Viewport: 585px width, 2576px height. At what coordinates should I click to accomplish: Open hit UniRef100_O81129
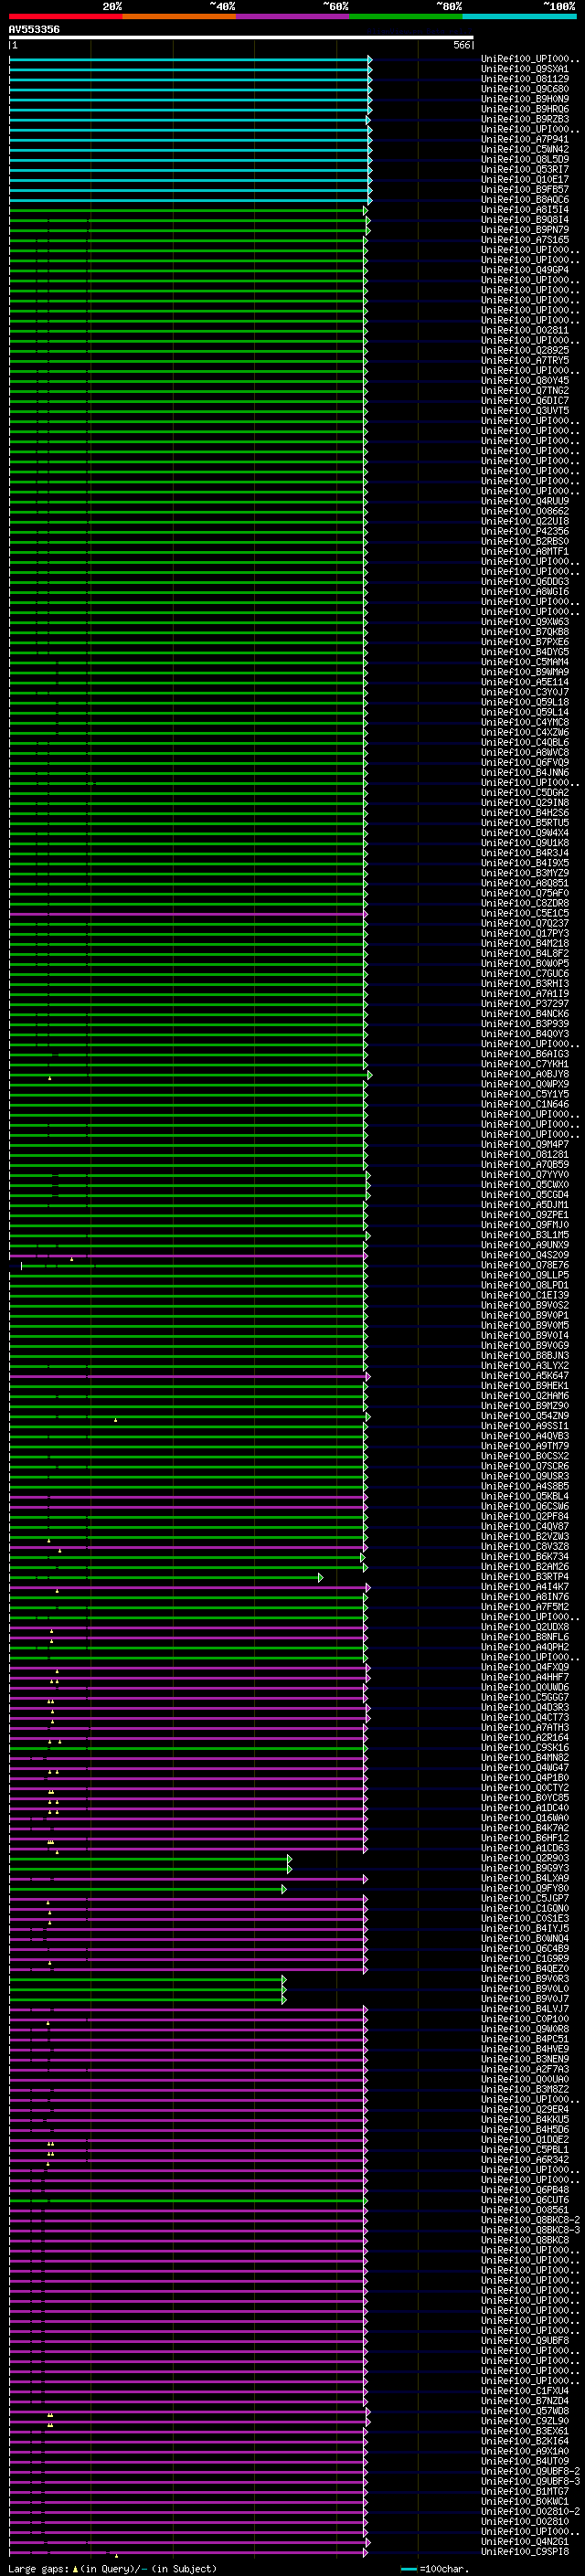click(525, 79)
